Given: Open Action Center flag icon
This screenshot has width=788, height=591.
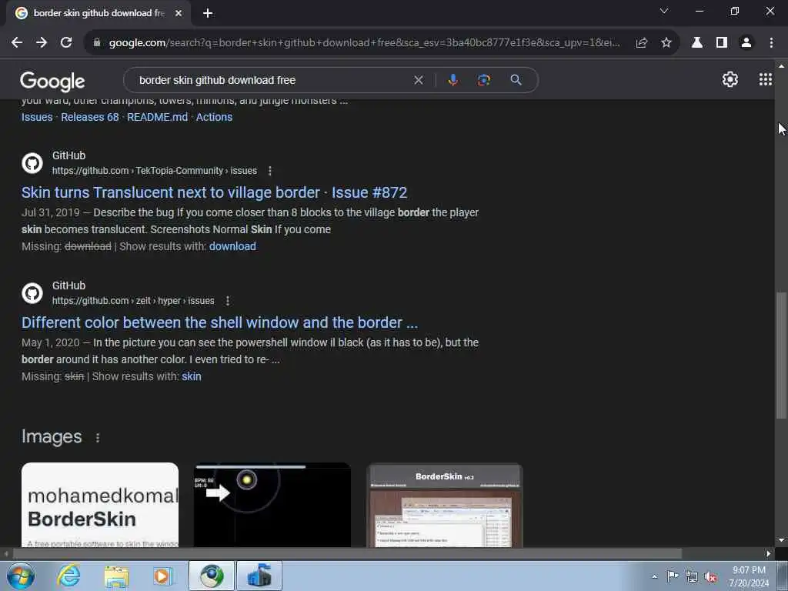Looking at the screenshot, I should pyautogui.click(x=673, y=576).
